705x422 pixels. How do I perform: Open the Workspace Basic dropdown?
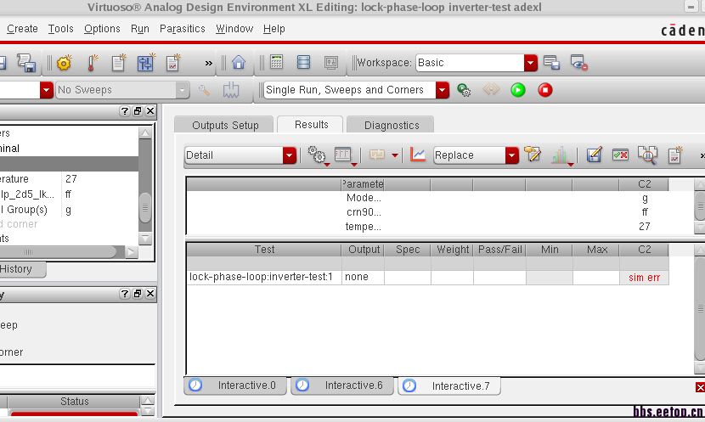pyautogui.click(x=531, y=63)
